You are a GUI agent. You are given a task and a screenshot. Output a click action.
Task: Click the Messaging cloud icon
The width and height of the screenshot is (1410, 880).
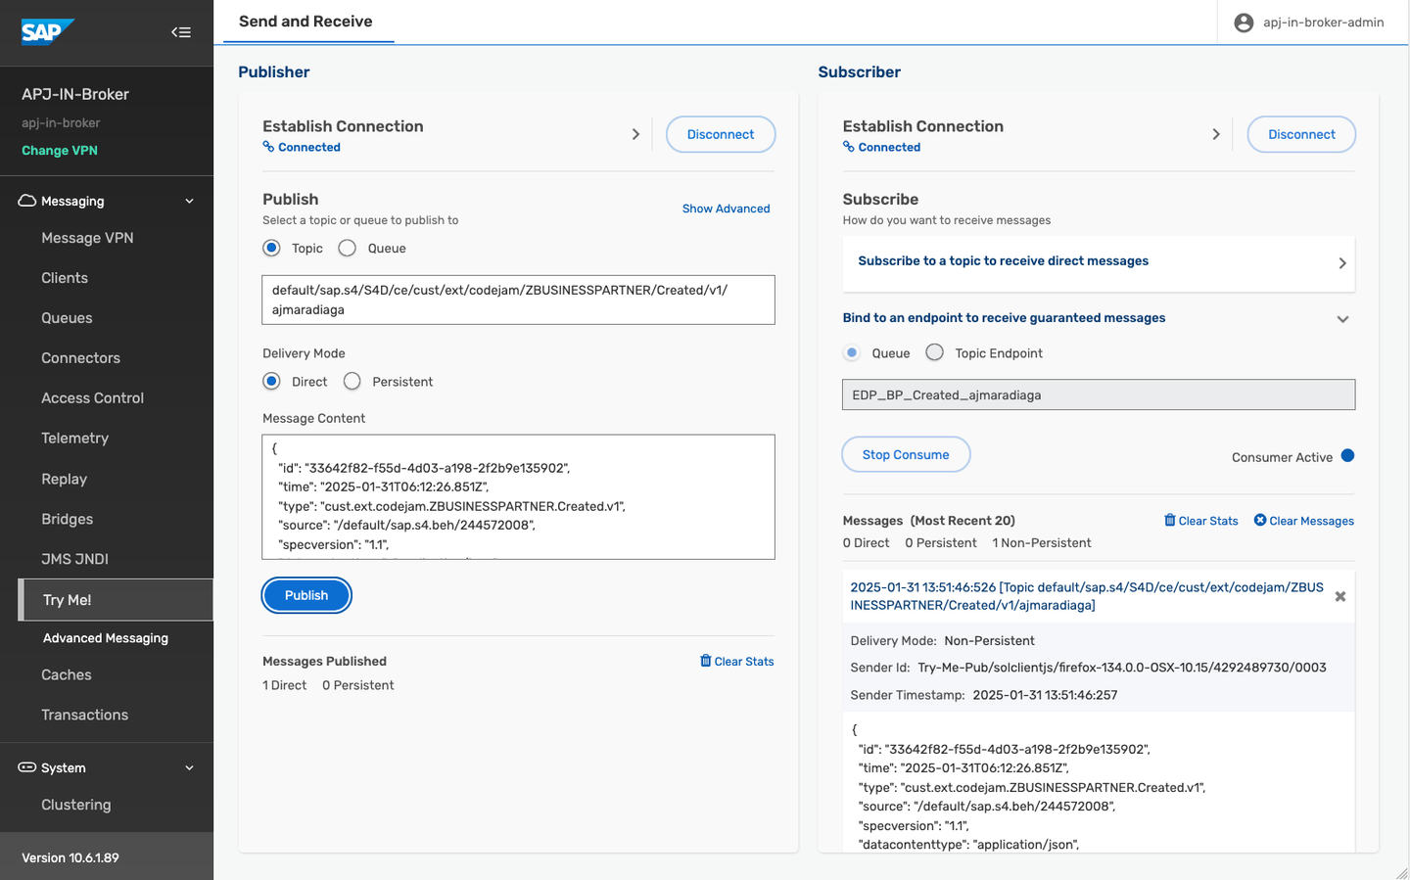[x=27, y=201]
